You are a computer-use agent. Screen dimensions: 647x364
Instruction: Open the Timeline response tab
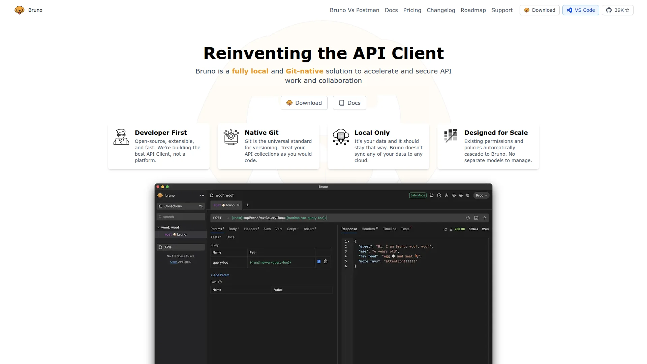pos(390,229)
